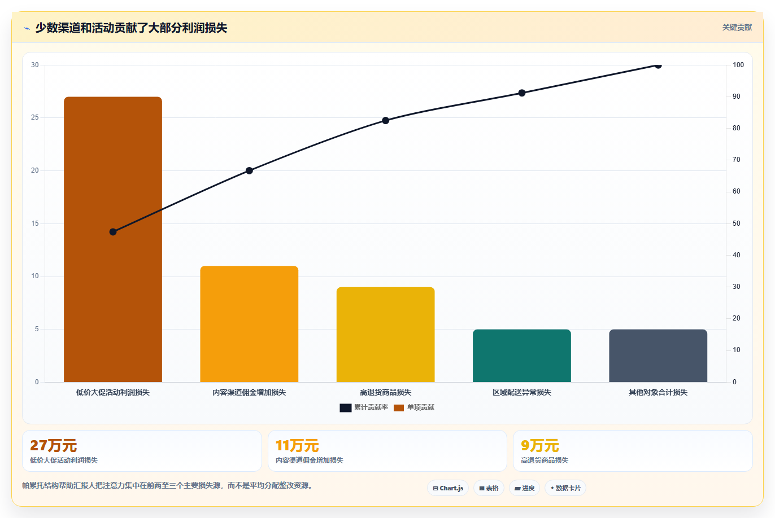Click the left axis value 30
Screen dimensions: 775x518
[35, 65]
